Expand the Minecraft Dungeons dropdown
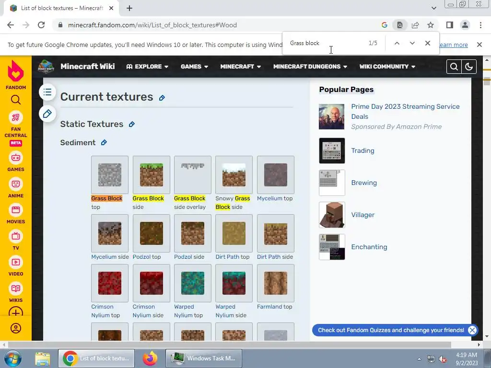The width and height of the screenshot is (491, 368). pos(310,67)
